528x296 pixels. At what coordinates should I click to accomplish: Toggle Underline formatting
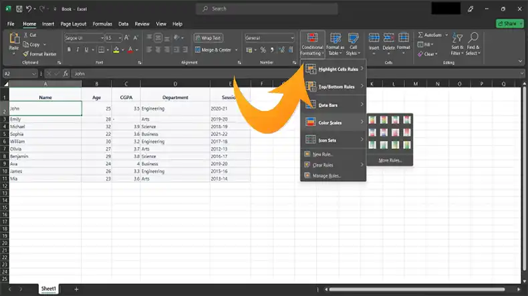[x=86, y=50]
